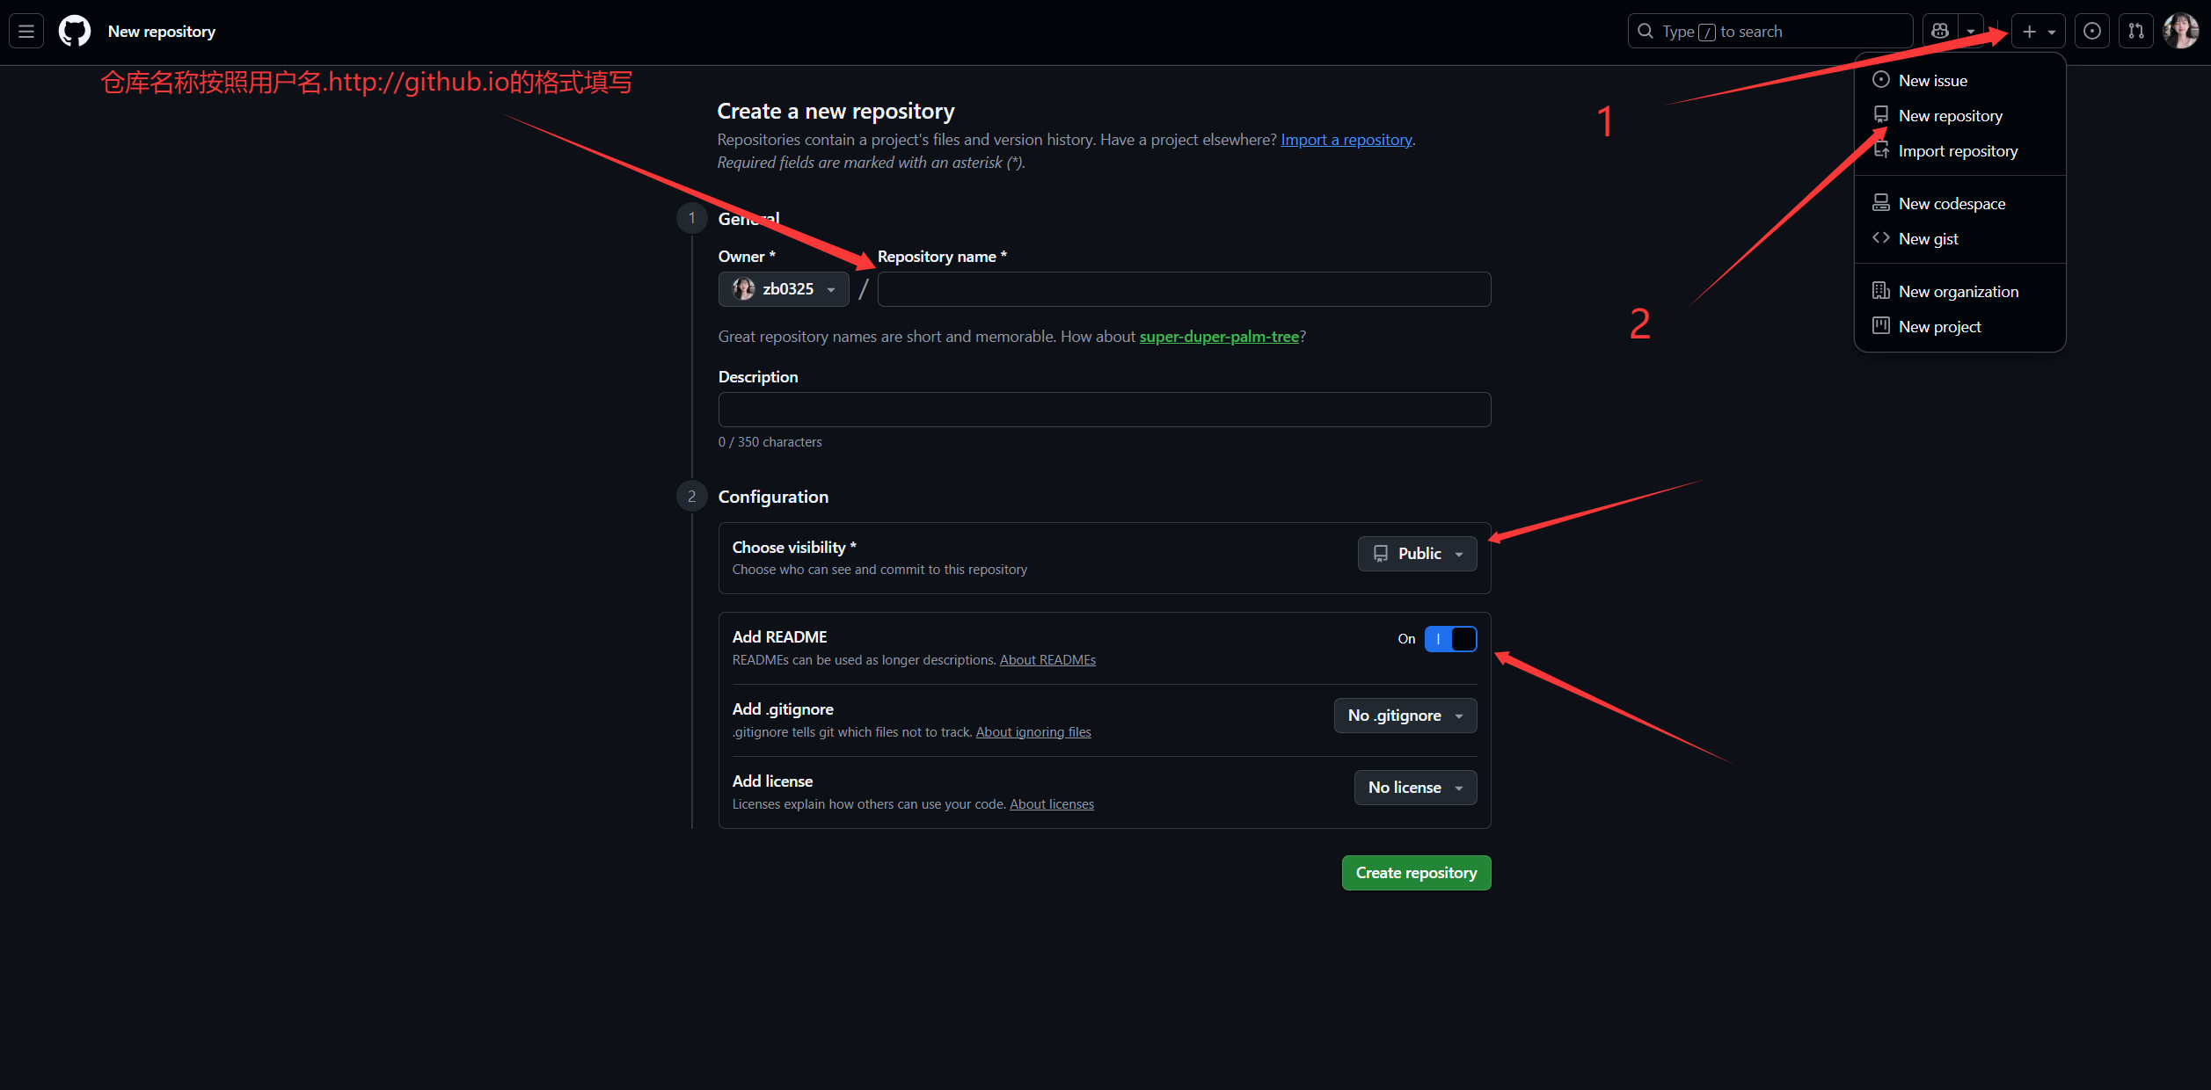Click the super-duper-palm-tree name suggestion

[x=1219, y=337]
